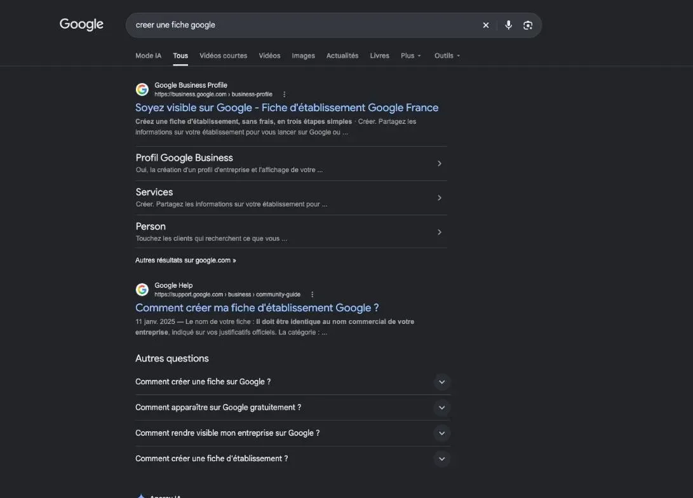The height and width of the screenshot is (498, 693).
Task: Click the business.google.com URL breadcrumb
Action: (213, 94)
